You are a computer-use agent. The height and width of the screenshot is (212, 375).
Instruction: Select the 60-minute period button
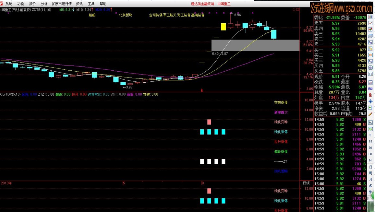[x=370, y=154]
